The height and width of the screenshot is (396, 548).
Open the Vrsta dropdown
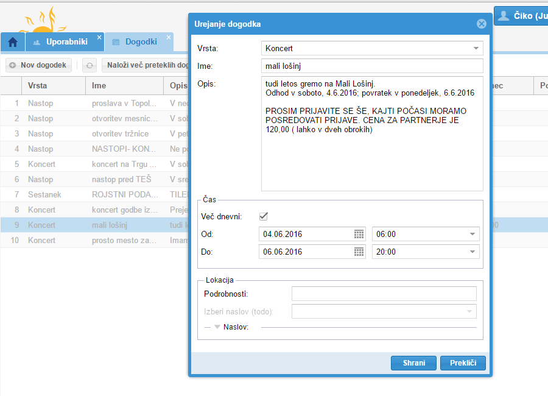click(476, 48)
